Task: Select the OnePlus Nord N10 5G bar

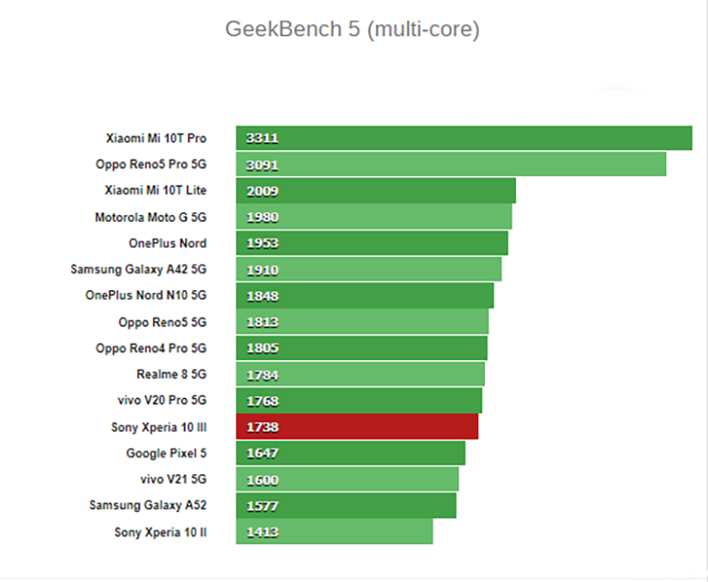Action: (365, 296)
